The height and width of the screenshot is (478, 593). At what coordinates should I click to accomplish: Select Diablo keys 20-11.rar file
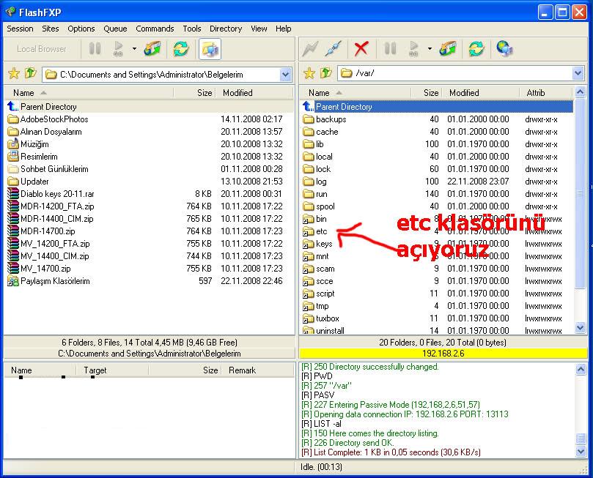click(x=57, y=194)
